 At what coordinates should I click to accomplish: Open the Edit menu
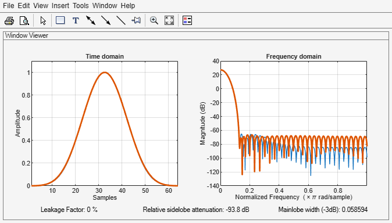pyautogui.click(x=24, y=5)
